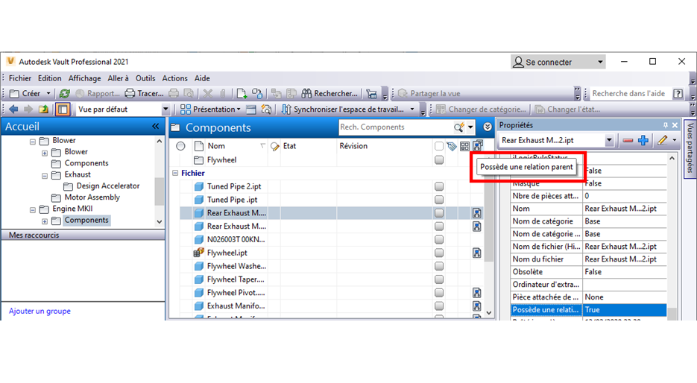Click the Rechercher binoculars icon
697x383 pixels.
(x=306, y=93)
